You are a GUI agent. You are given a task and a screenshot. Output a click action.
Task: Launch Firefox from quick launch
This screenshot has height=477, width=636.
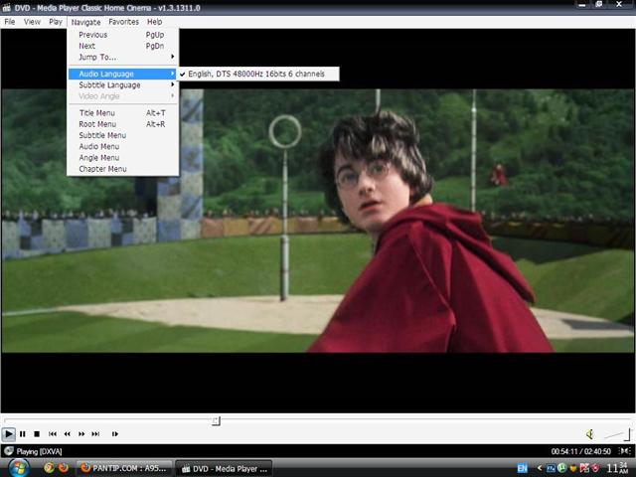click(x=64, y=468)
